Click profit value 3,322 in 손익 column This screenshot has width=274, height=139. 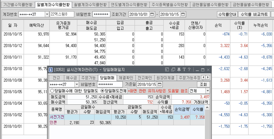225,46
